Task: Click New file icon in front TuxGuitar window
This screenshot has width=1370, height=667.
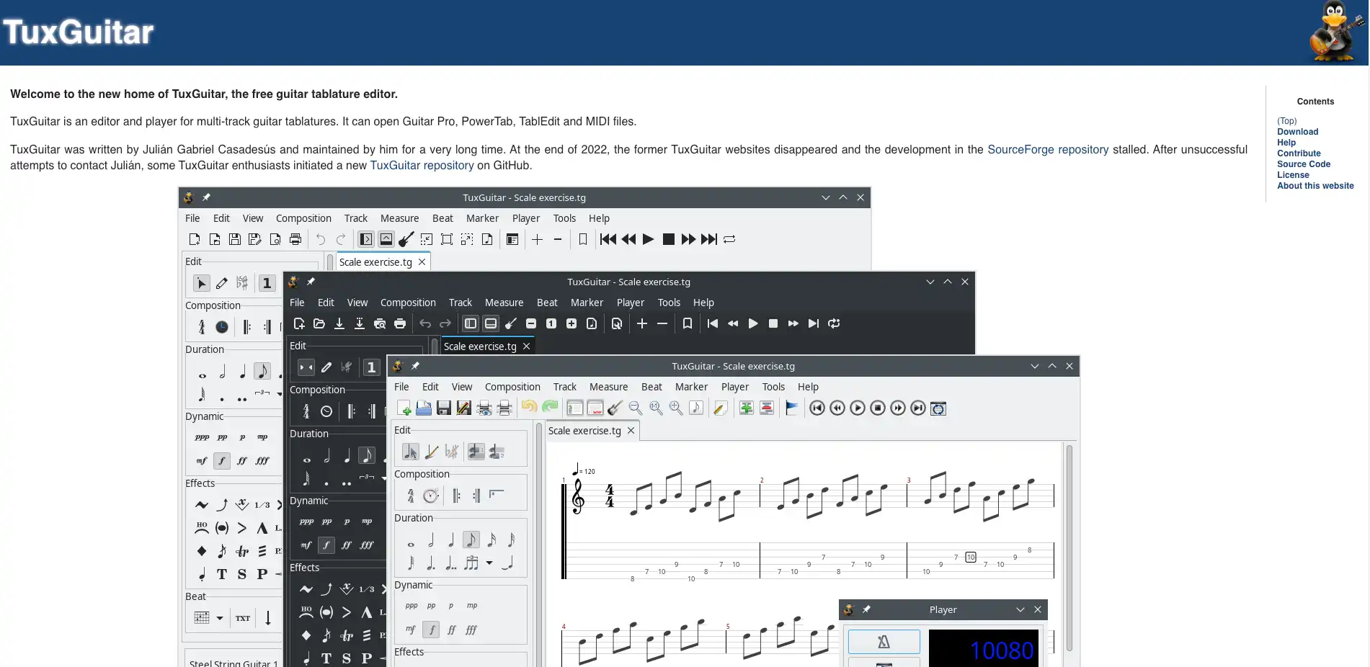Action: [404, 408]
